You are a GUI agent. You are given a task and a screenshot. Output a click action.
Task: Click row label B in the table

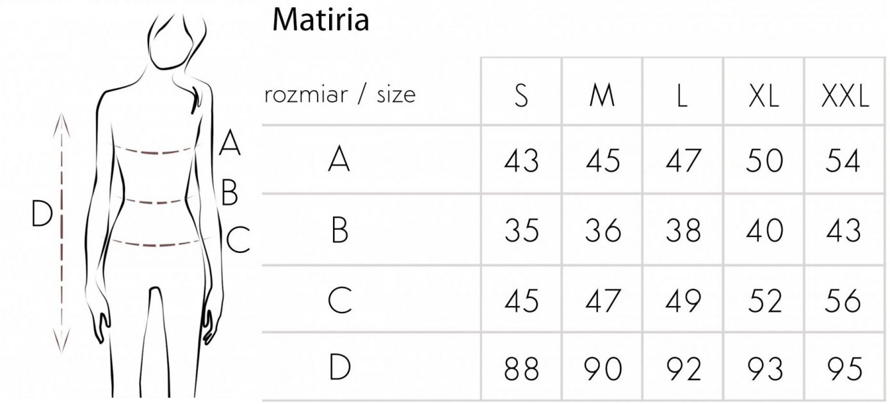click(340, 230)
